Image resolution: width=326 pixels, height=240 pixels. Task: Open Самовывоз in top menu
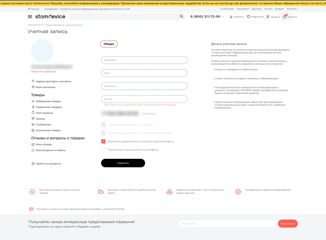(243, 9)
